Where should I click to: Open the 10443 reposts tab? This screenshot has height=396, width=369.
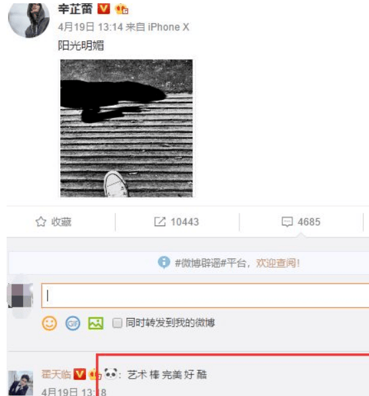(177, 222)
